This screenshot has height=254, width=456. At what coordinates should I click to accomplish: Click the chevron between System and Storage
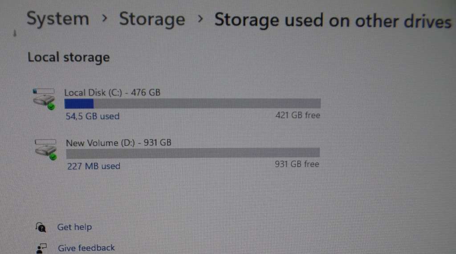[104, 19]
